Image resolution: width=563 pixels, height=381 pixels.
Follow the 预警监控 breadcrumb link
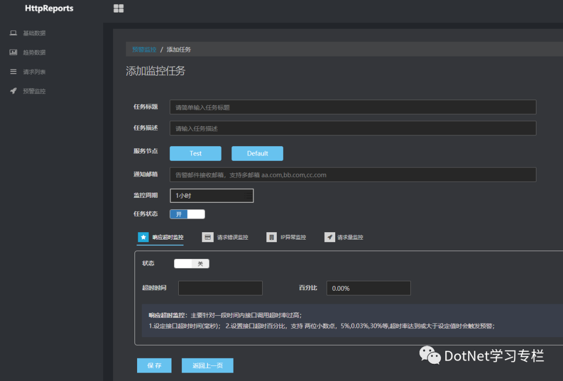144,50
